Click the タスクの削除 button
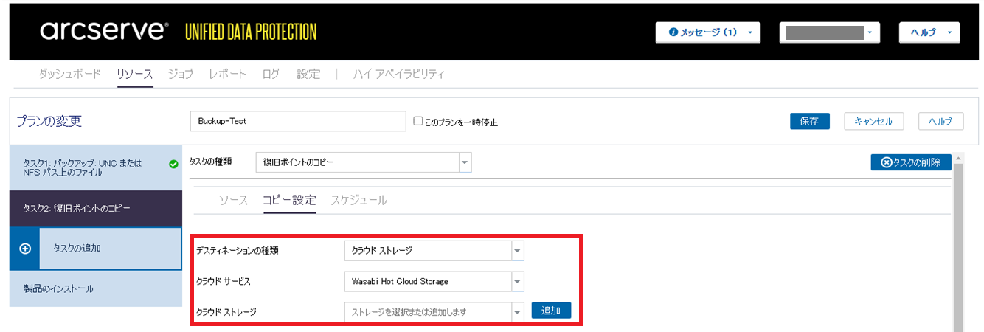Viewport: 984px width, 332px height. coord(911,162)
